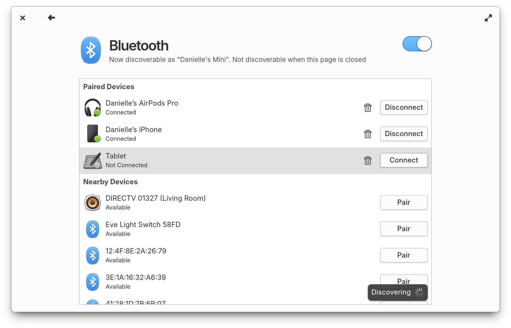Connect to the Tablet

(404, 160)
